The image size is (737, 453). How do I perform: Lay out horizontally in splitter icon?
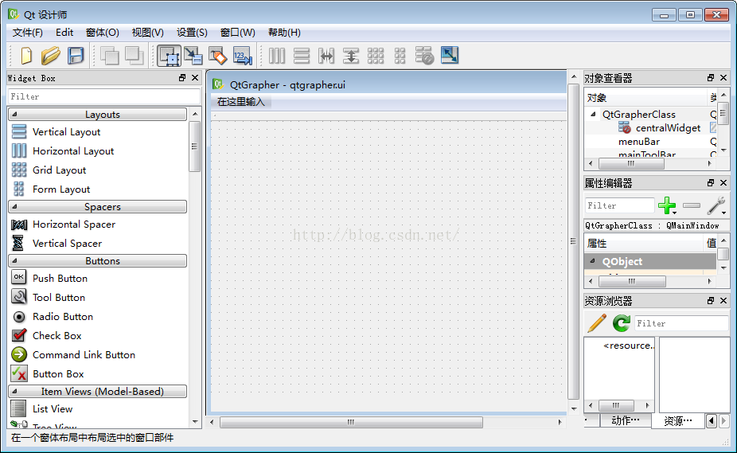[x=326, y=56]
